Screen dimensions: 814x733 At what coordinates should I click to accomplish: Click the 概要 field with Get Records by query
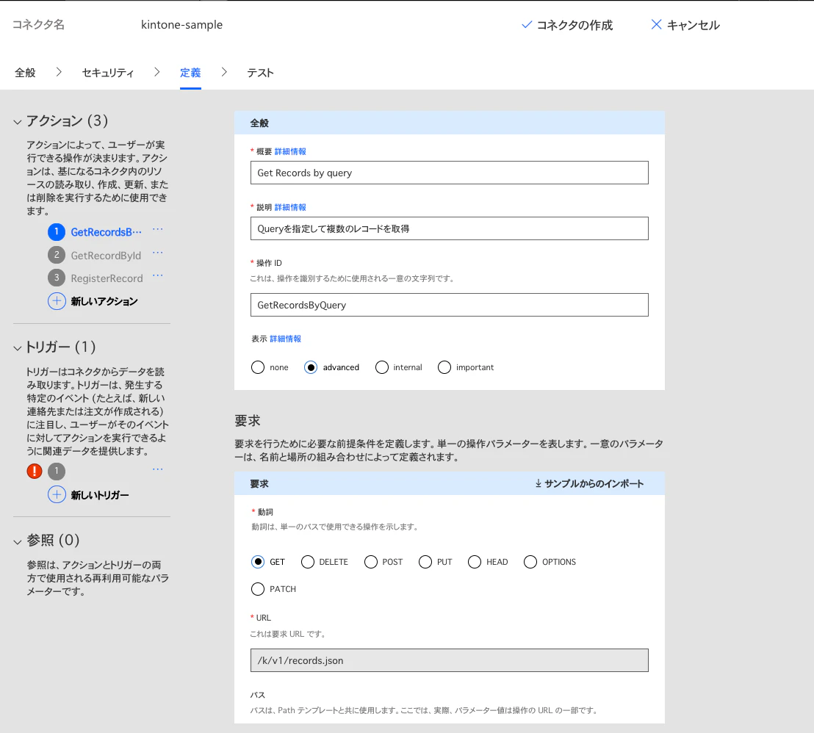(449, 173)
